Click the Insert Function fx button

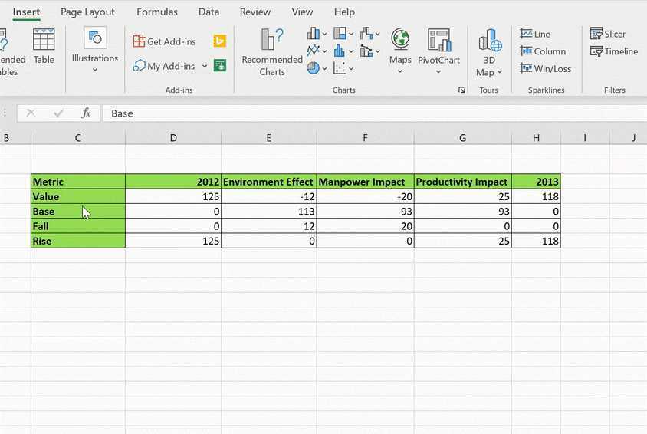[x=86, y=113]
